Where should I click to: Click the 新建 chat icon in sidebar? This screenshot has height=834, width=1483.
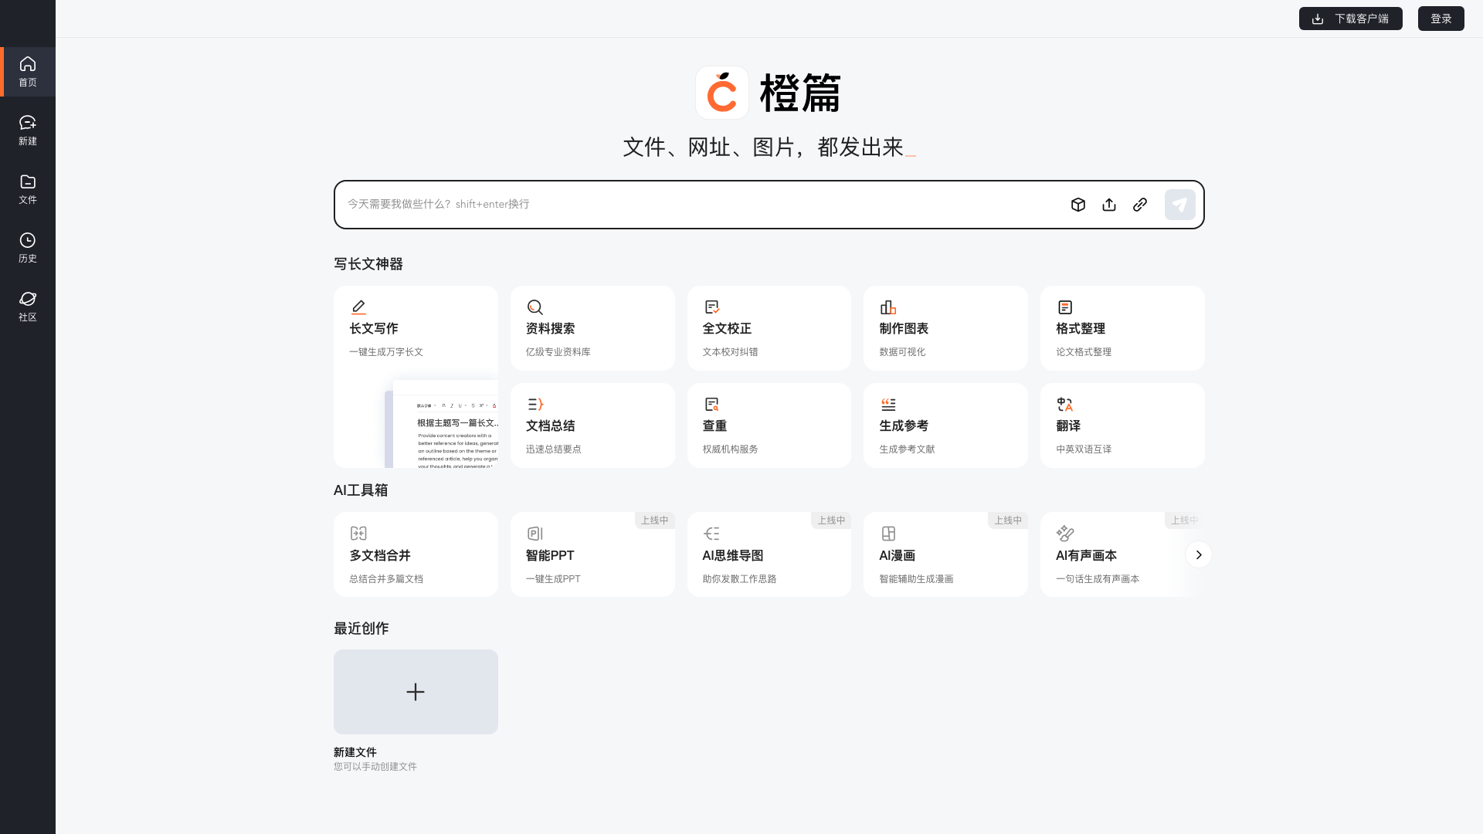[x=28, y=123]
